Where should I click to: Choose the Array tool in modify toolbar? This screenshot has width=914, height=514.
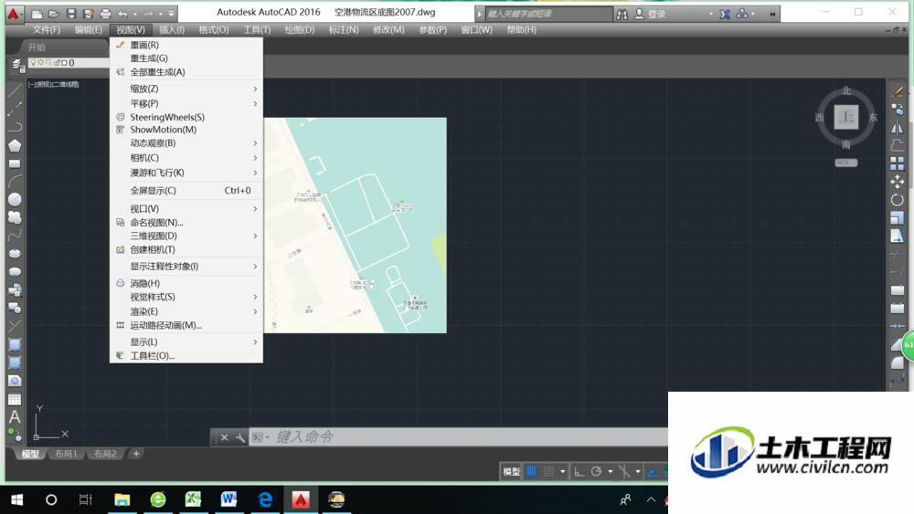pos(898,163)
